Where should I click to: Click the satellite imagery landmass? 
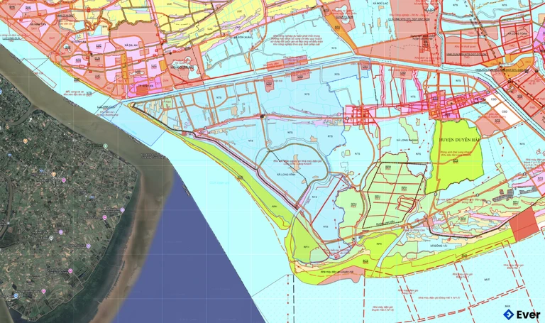(57, 213)
